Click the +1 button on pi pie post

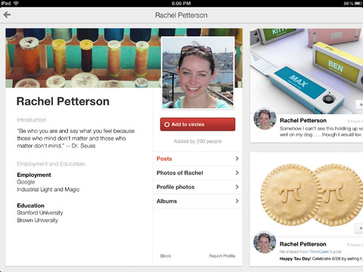[359, 228]
